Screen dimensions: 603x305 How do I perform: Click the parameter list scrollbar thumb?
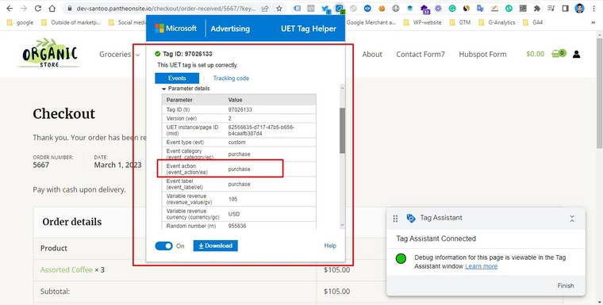tap(342, 131)
